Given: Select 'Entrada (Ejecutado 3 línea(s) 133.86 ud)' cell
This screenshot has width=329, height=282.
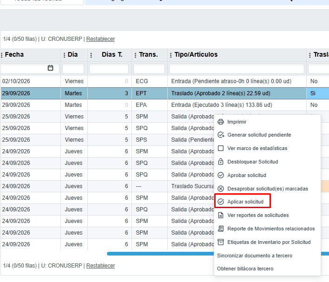Looking at the screenshot, I should click(237, 105).
